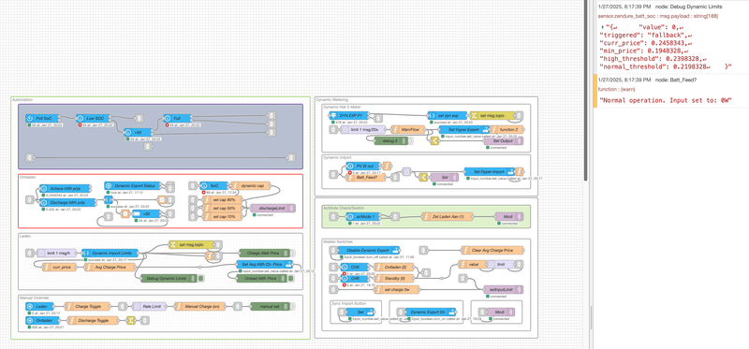Toggle the Unload kWh Price debug button

[290, 278]
